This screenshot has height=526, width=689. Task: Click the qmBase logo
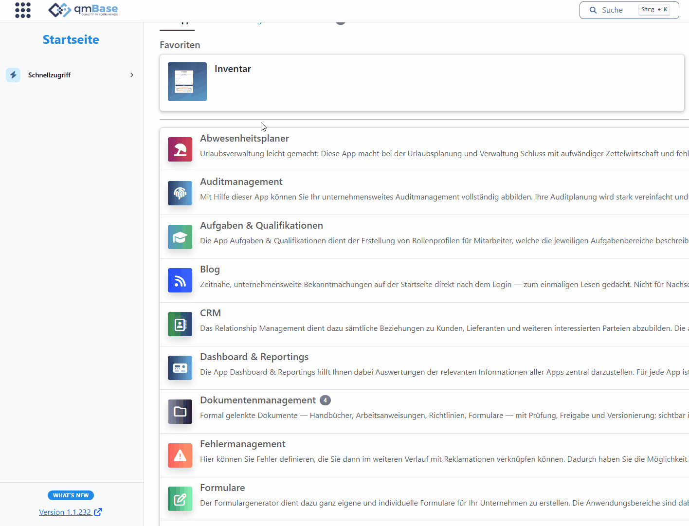point(83,10)
